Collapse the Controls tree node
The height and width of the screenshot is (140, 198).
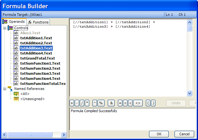point(5,28)
